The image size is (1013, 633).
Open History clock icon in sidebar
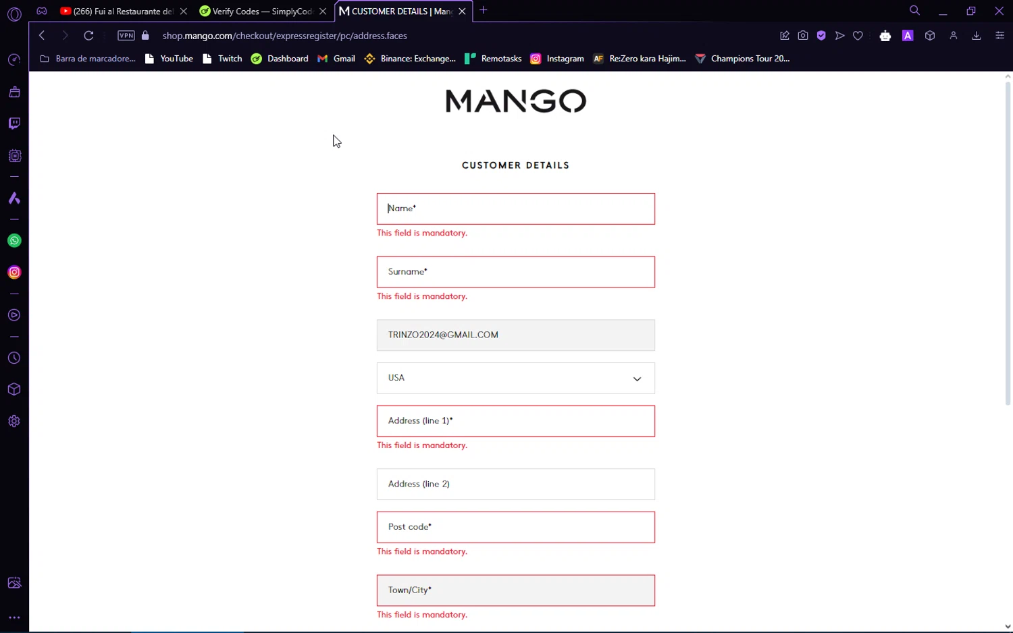14,358
